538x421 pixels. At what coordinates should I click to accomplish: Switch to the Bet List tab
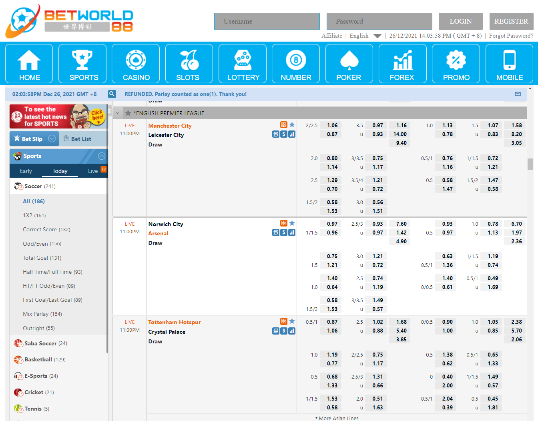click(81, 139)
